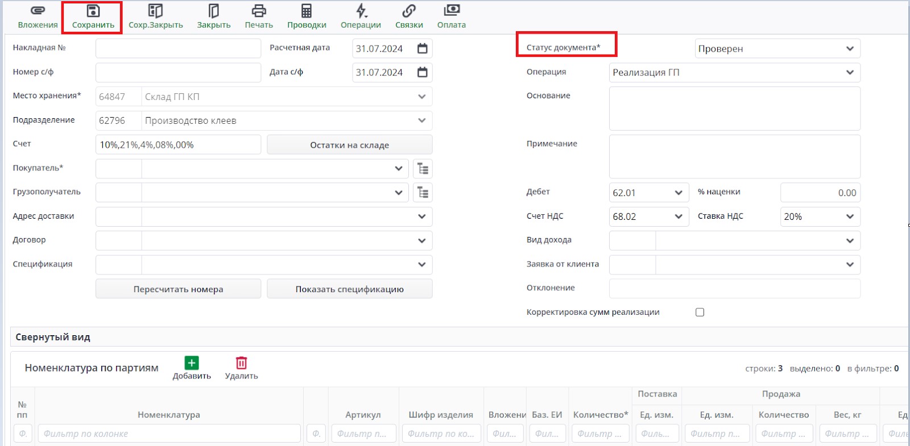Viewport: 910px width, 446px height.
Task: Click into the Накладная № input field
Action: point(178,49)
